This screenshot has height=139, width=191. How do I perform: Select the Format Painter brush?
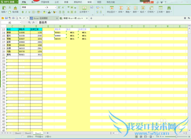15,8
